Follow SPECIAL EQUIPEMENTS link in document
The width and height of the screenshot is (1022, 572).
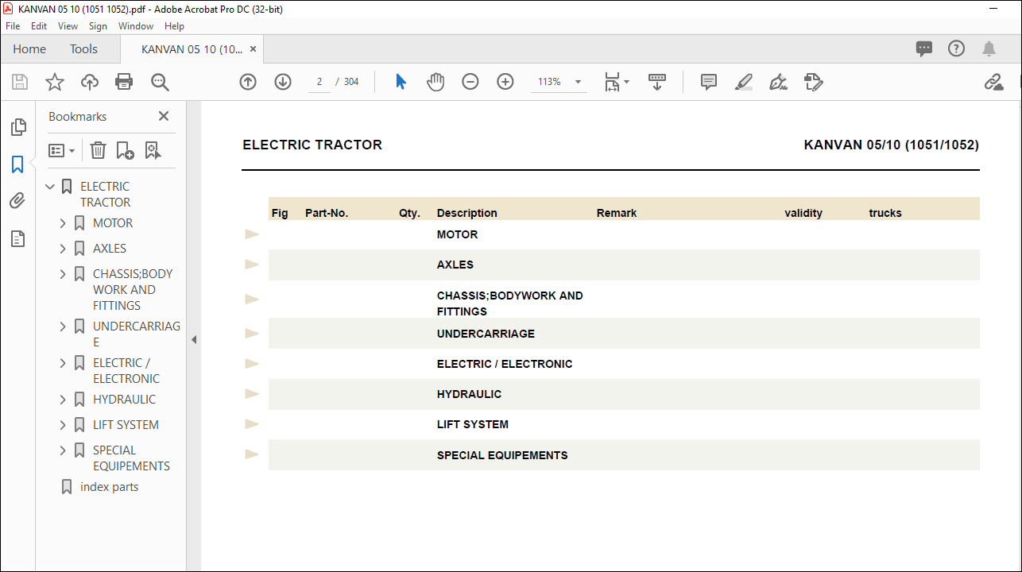pyautogui.click(x=502, y=455)
